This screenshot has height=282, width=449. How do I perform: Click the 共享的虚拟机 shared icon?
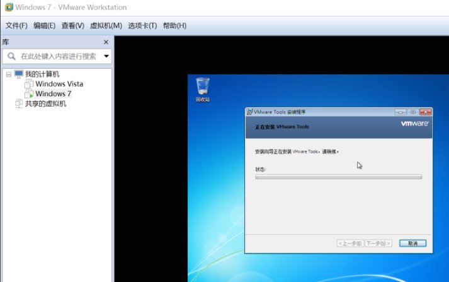19,103
